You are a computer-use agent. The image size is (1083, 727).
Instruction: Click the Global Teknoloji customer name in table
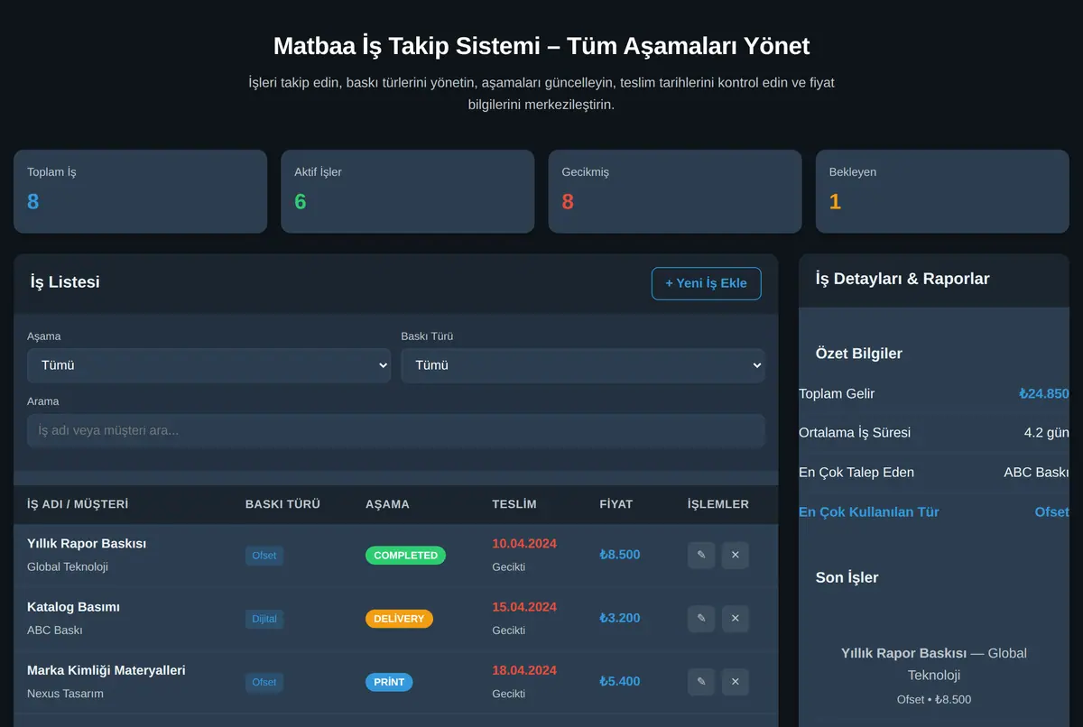tap(68, 566)
